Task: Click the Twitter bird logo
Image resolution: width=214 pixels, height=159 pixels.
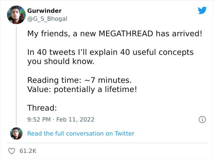Action: pos(202,11)
